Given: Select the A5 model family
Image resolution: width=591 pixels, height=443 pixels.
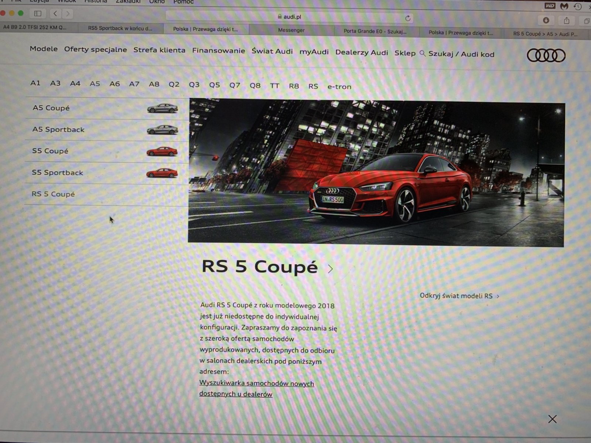Looking at the screenshot, I should coord(95,84).
